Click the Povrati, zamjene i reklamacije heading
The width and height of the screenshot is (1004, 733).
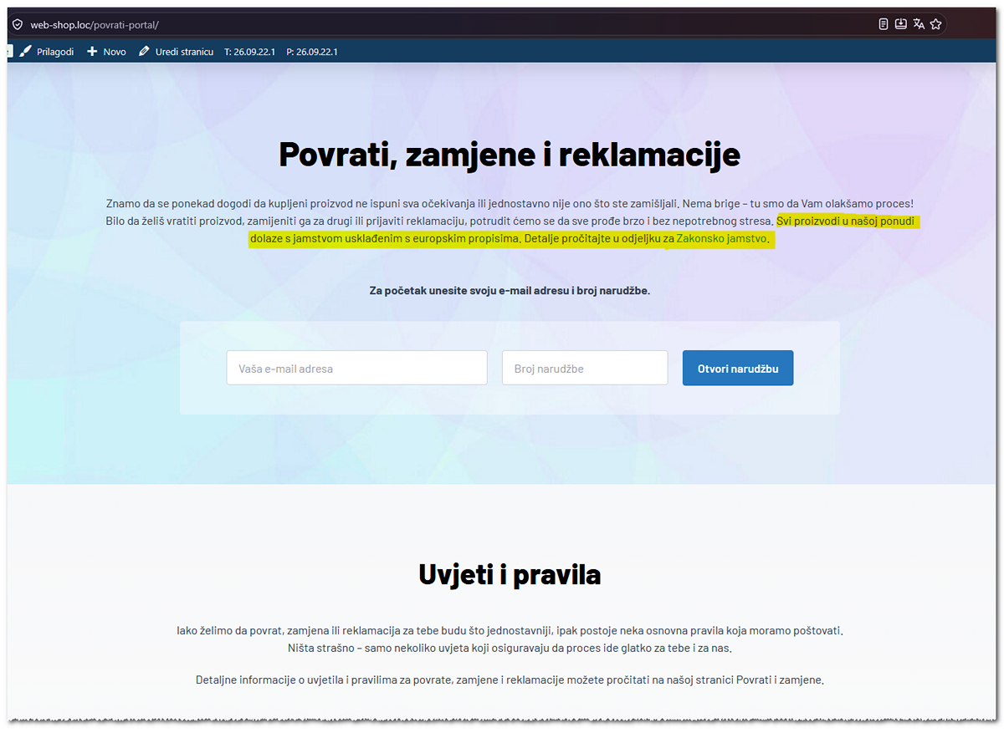coord(510,155)
